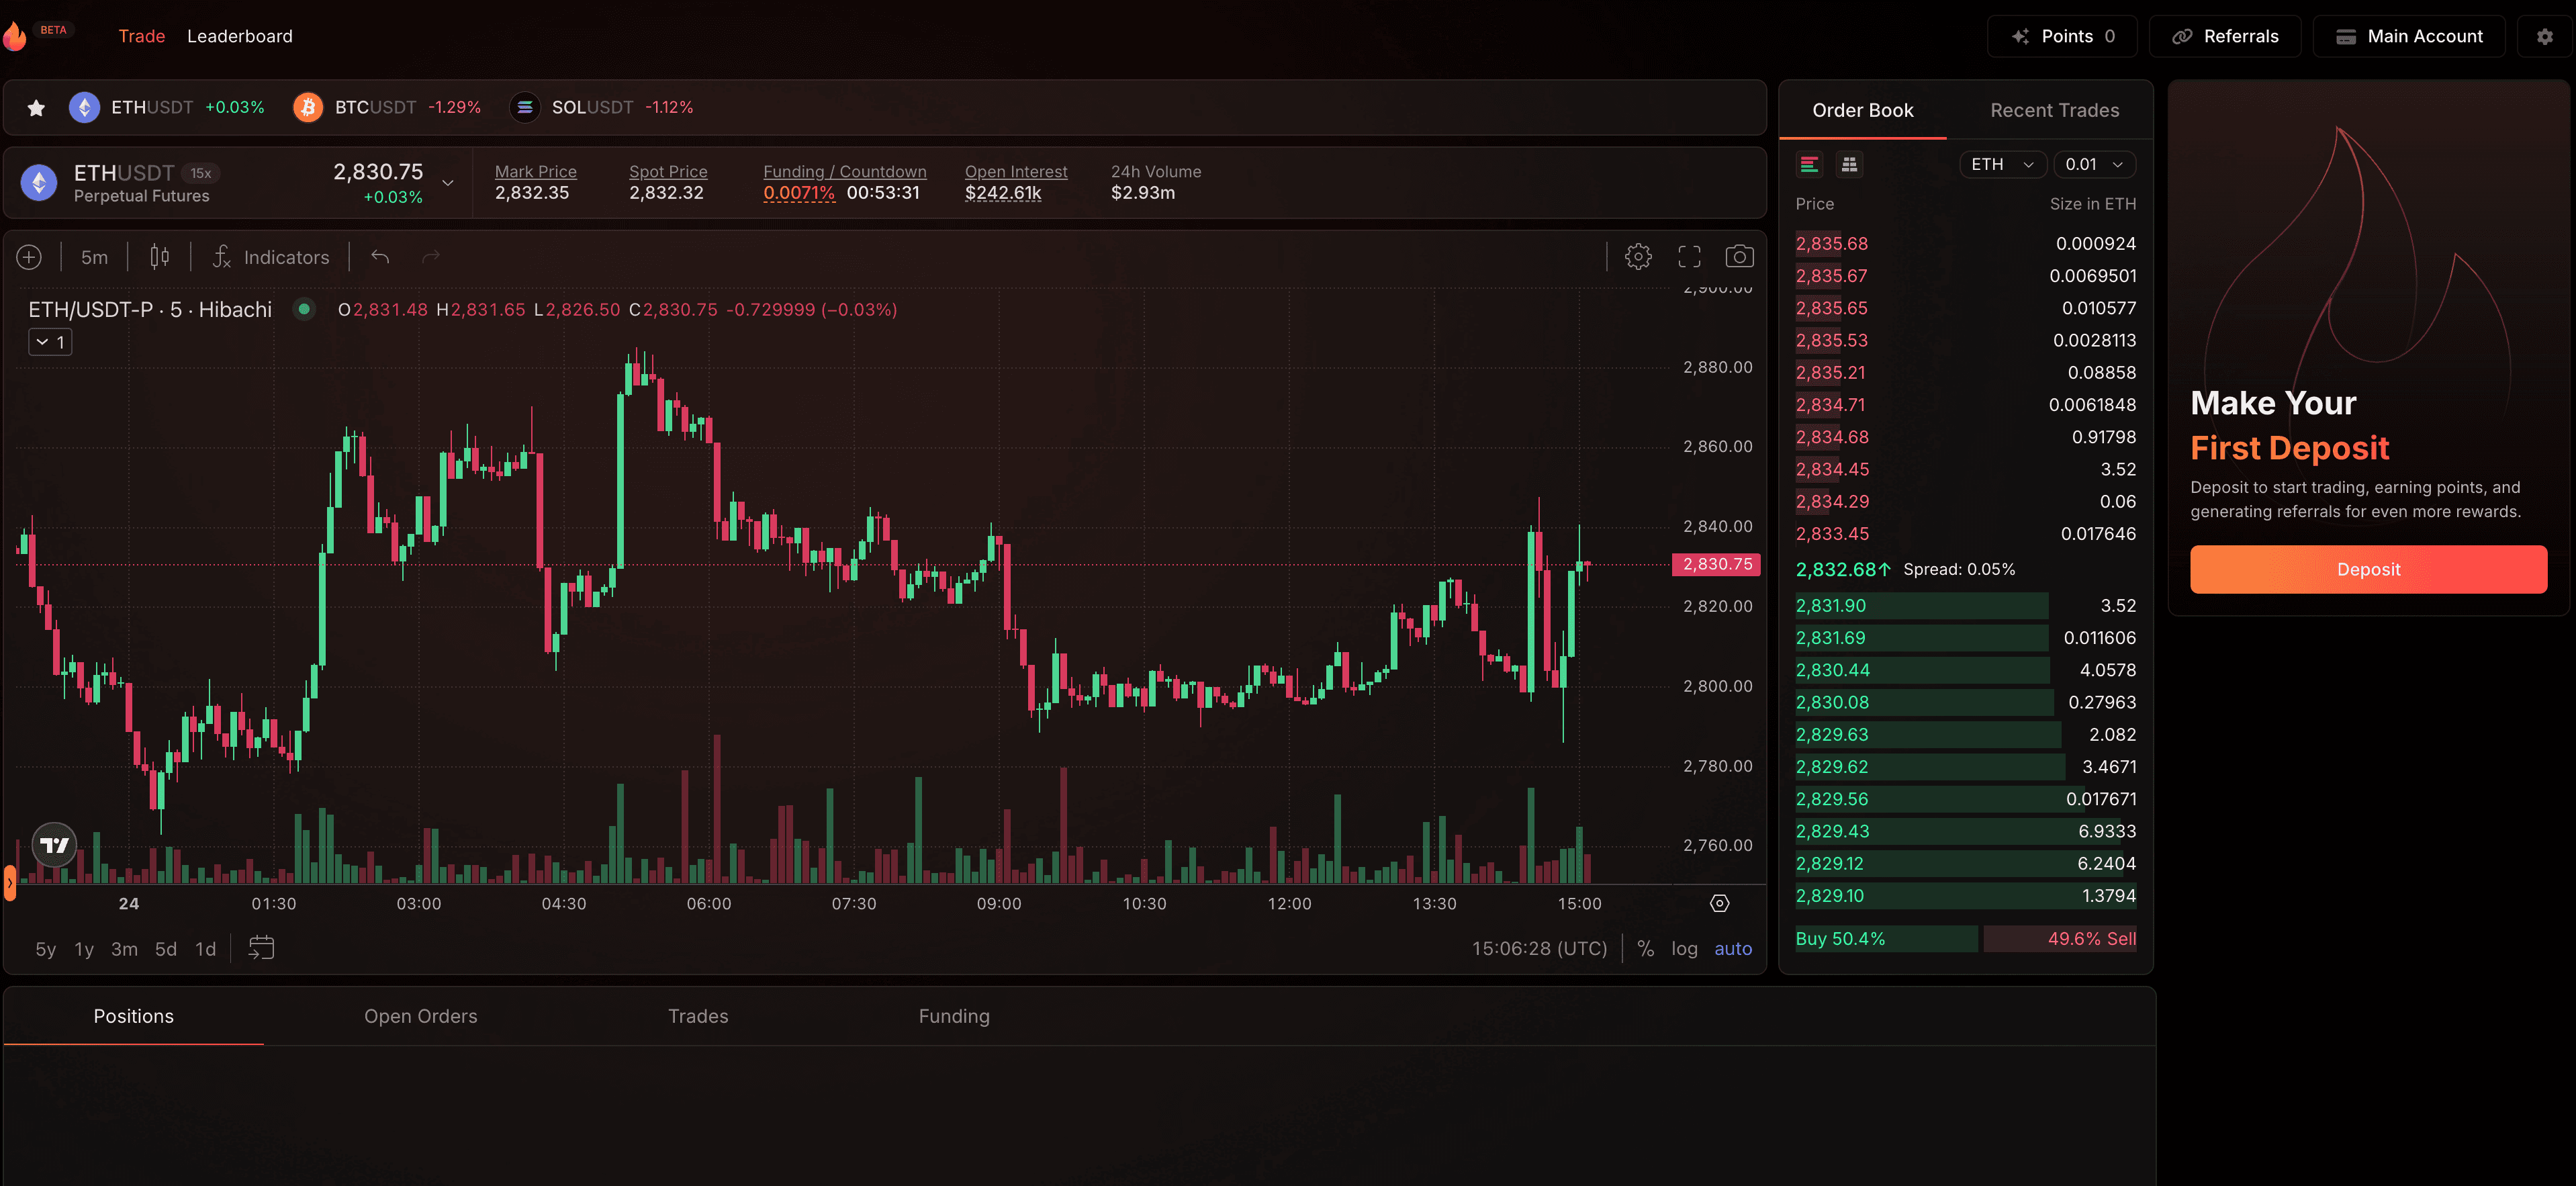Open the date range calendar icon
The height and width of the screenshot is (1186, 2576).
261,948
